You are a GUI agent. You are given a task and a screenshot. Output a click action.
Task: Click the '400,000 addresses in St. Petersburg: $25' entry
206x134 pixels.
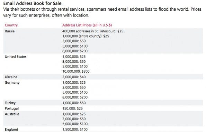click(x=93, y=31)
